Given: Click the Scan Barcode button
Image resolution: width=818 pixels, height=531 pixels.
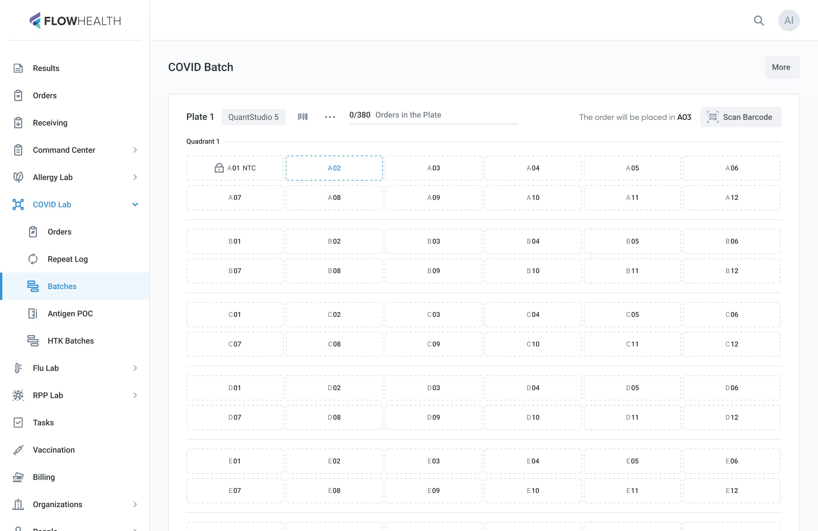Looking at the screenshot, I should pyautogui.click(x=740, y=117).
